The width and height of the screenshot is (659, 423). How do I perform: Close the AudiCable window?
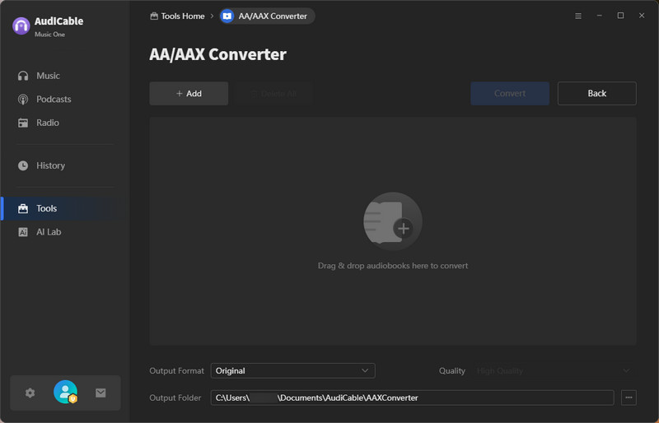642,16
